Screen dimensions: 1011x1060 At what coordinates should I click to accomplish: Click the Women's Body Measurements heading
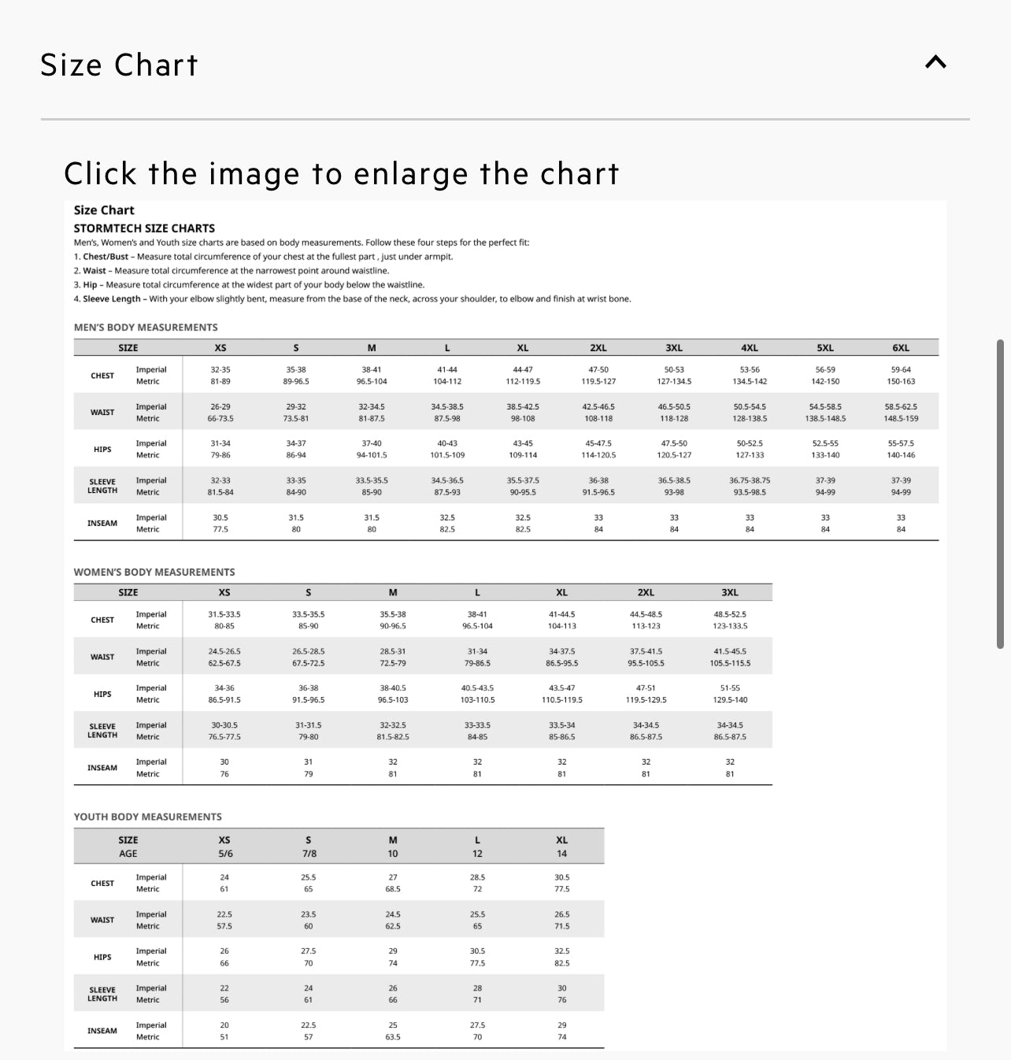[x=154, y=573]
